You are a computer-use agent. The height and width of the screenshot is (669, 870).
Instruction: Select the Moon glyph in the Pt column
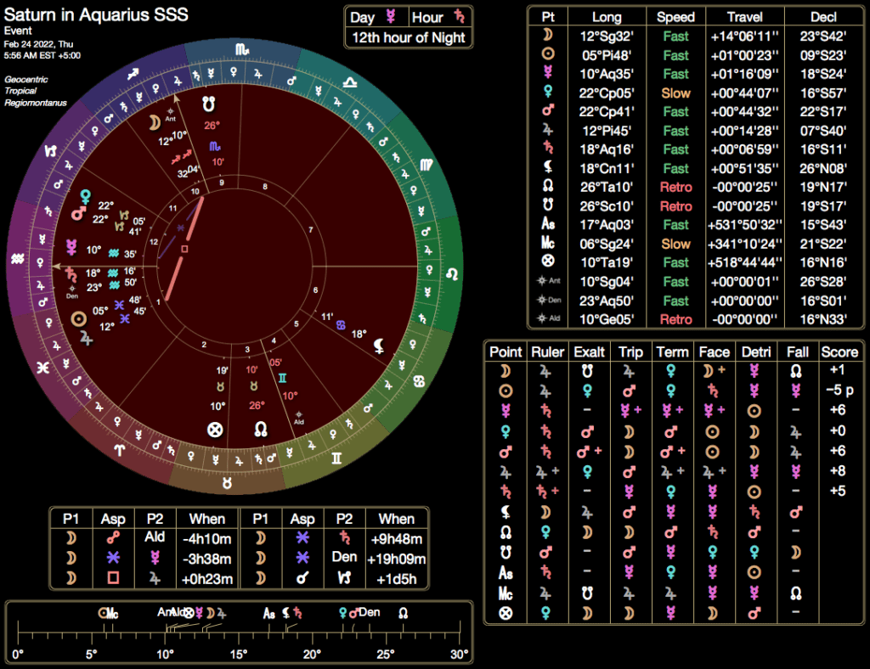[x=548, y=35]
